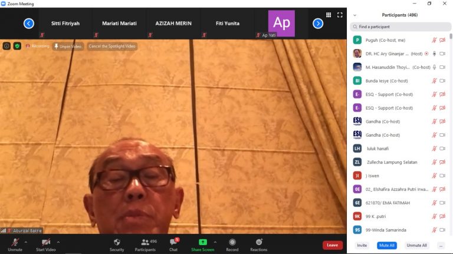Open the Reactions emoji icon
This screenshot has height=254, width=453.
point(258,242)
